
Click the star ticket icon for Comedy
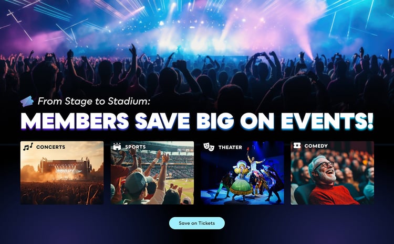click(x=297, y=146)
